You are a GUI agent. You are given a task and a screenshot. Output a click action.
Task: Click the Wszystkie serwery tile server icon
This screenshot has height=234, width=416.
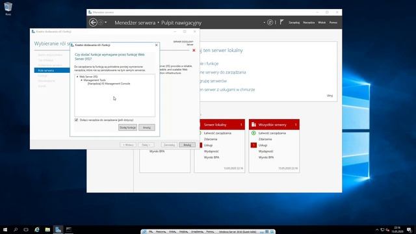(253, 124)
